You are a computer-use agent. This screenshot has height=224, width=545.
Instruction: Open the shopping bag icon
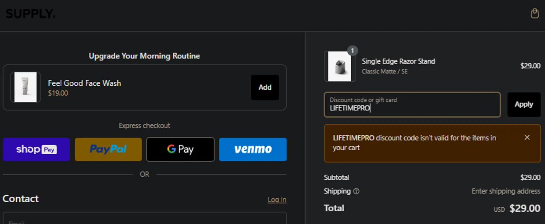[534, 13]
